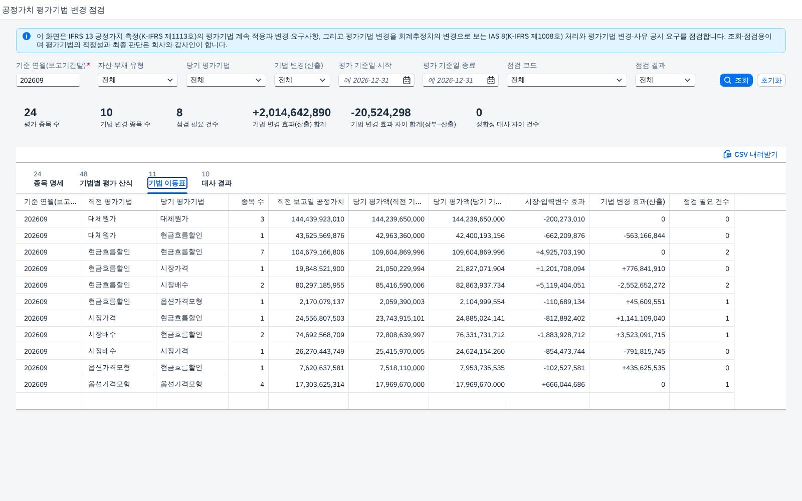
Task: Expand the 점검 결과 dropdown
Action: point(687,80)
